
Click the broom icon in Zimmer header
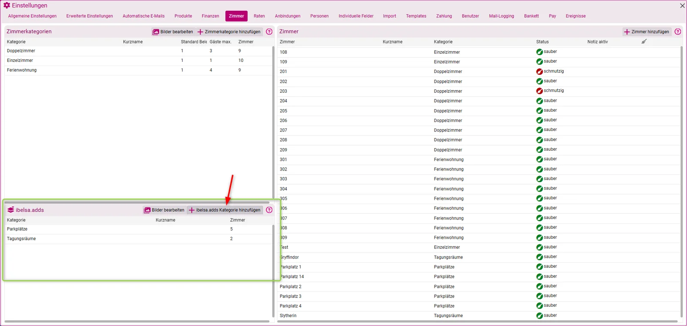click(x=644, y=42)
